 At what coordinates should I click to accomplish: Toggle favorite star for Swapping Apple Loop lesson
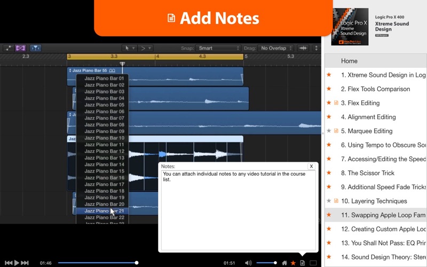pos(329,215)
